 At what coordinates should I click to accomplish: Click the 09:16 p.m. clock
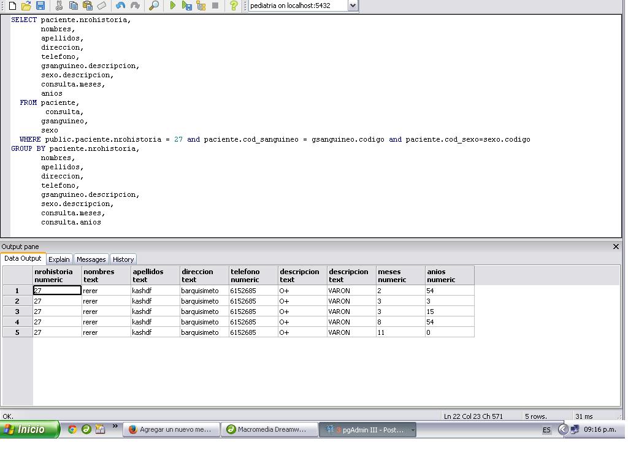[x=600, y=430]
